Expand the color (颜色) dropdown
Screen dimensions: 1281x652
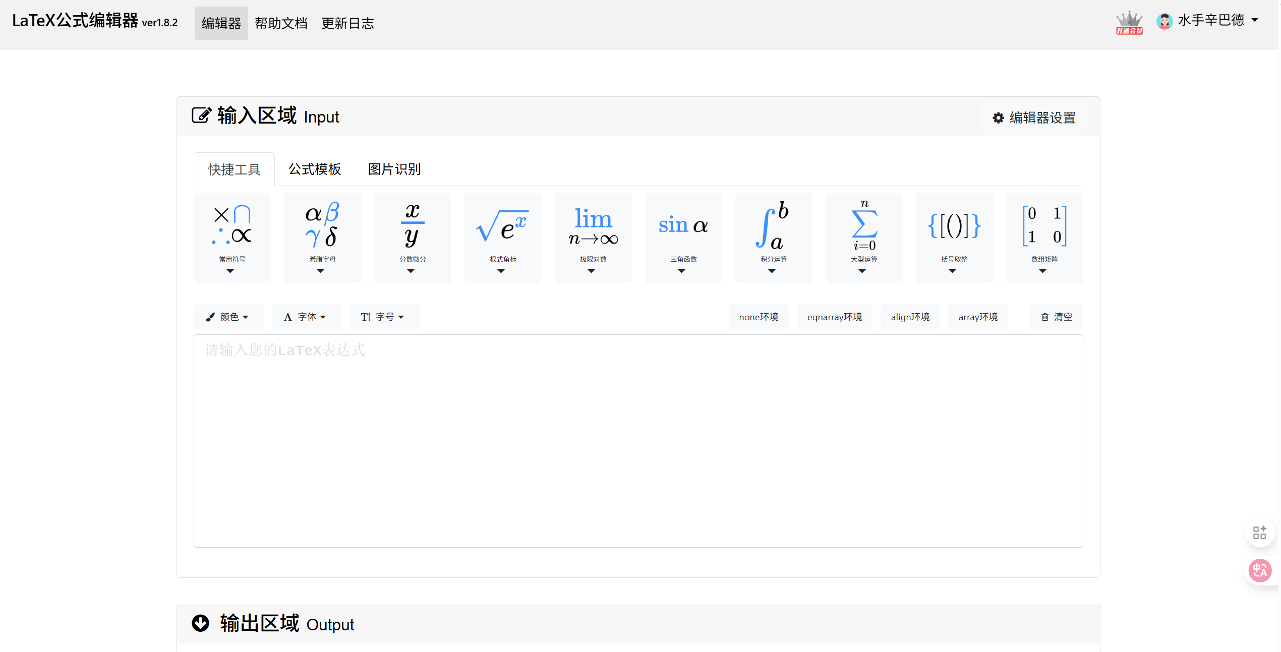tap(228, 317)
